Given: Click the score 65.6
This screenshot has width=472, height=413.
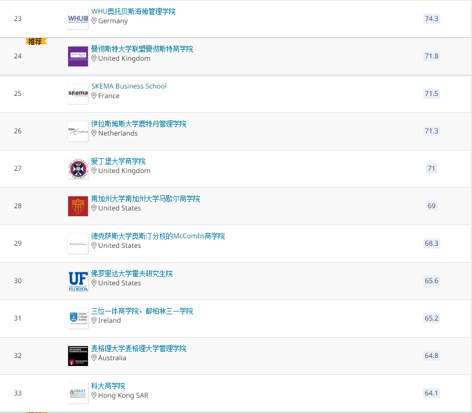Looking at the screenshot, I should click(x=431, y=281).
